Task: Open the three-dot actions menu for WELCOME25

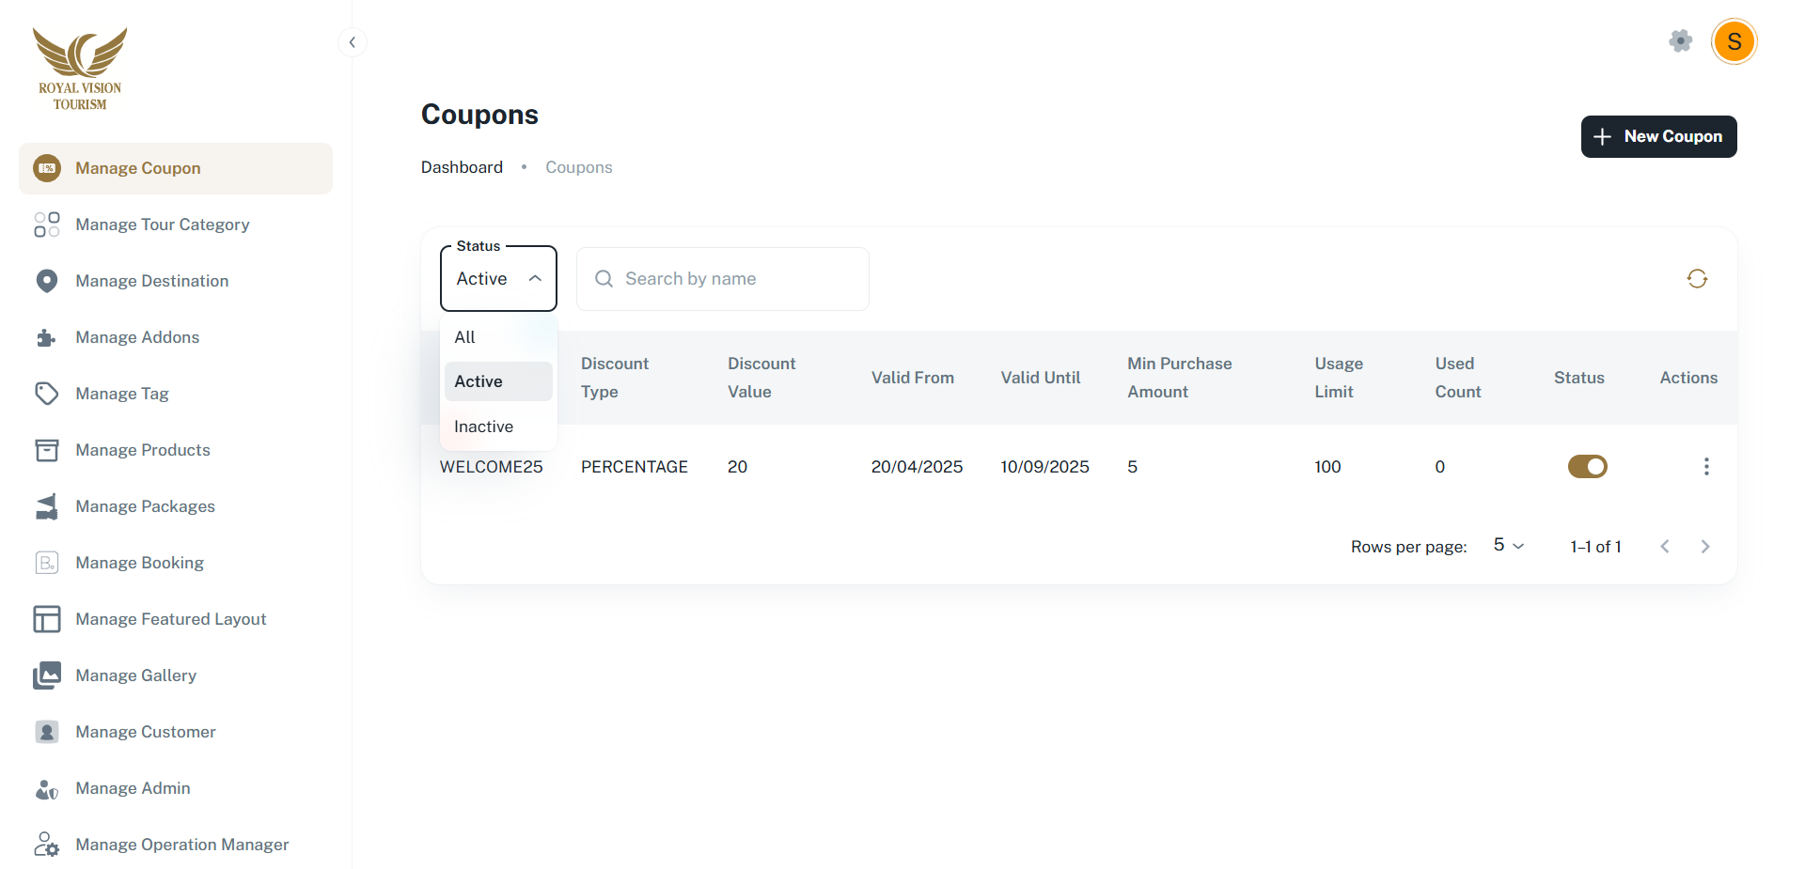Action: (x=1705, y=467)
